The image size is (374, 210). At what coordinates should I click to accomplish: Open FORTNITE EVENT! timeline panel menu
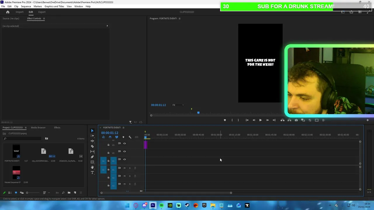click(x=123, y=127)
